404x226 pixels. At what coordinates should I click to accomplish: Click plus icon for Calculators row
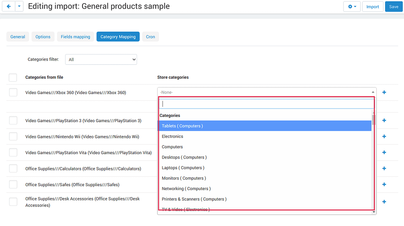384,168
